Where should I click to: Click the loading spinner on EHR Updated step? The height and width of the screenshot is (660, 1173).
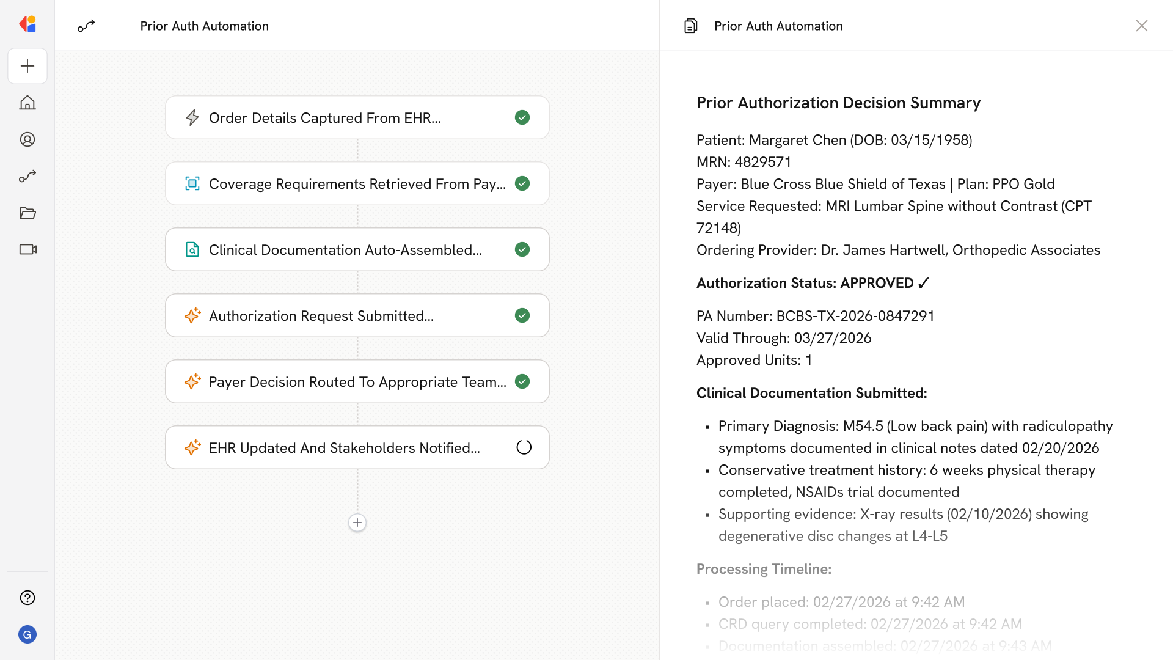[524, 447]
